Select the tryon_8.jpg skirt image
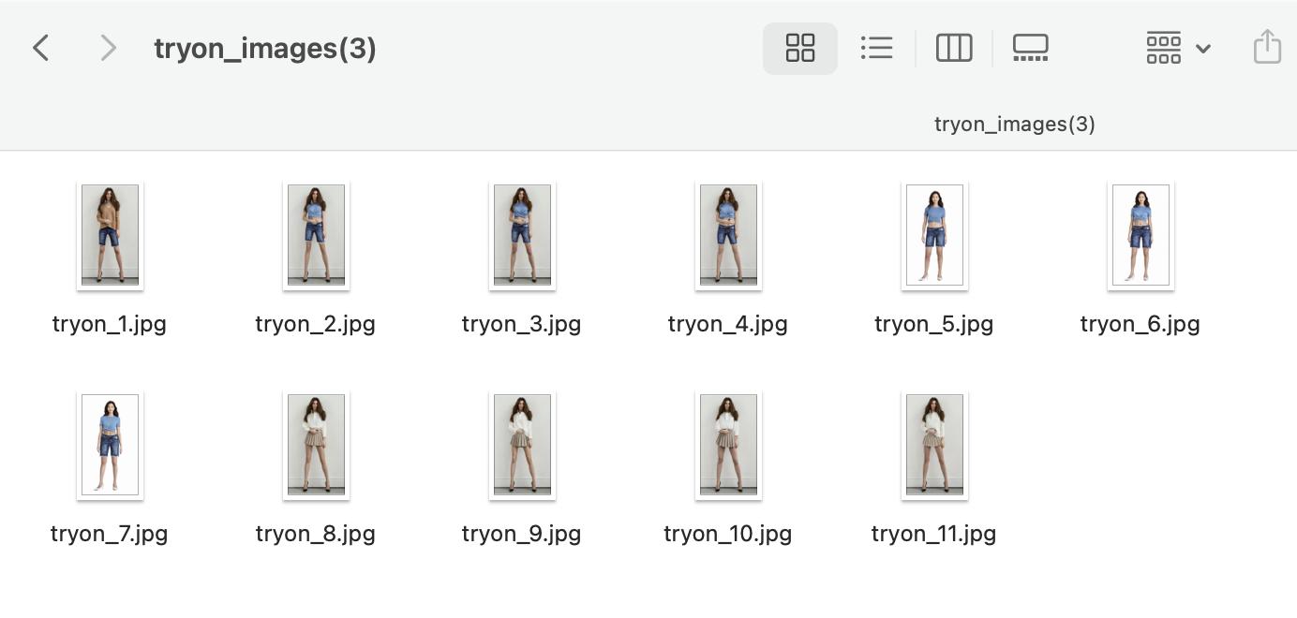 (x=316, y=445)
